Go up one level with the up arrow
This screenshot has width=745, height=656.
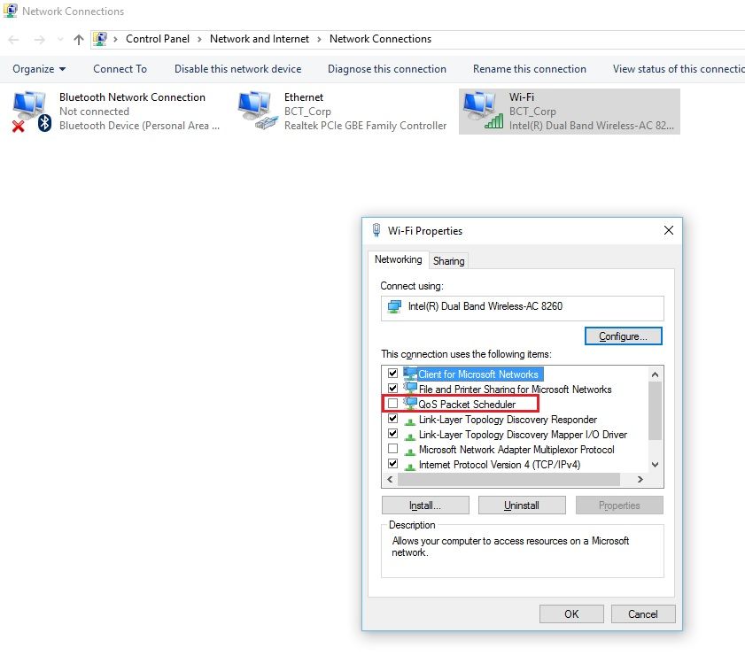tap(79, 40)
